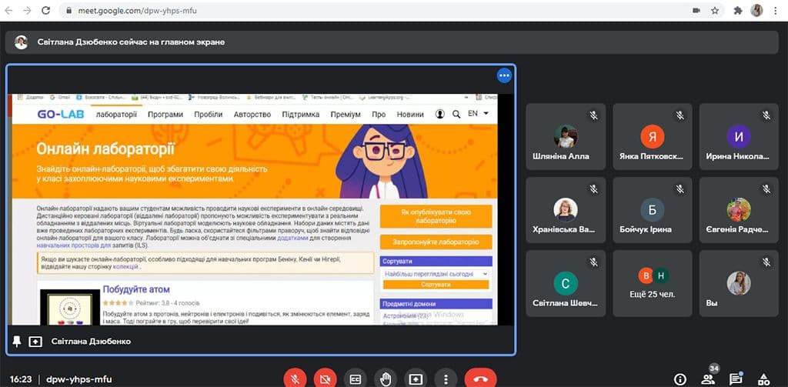Open the Про menu item
This screenshot has width=788, height=387.
[379, 115]
